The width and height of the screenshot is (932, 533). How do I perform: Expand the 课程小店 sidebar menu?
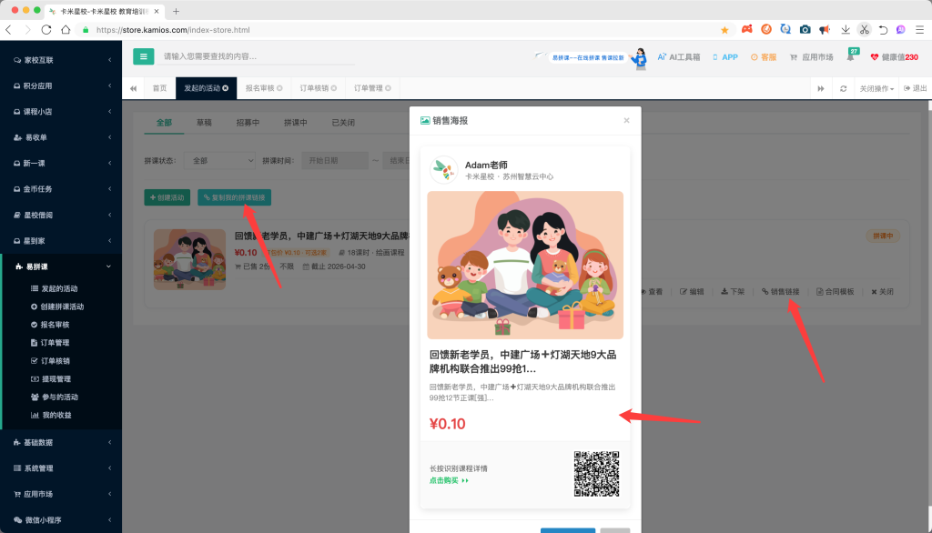61,112
